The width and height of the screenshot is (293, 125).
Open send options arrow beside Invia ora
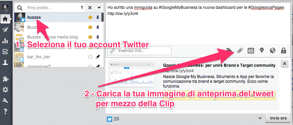pyautogui.click(x=260, y=119)
